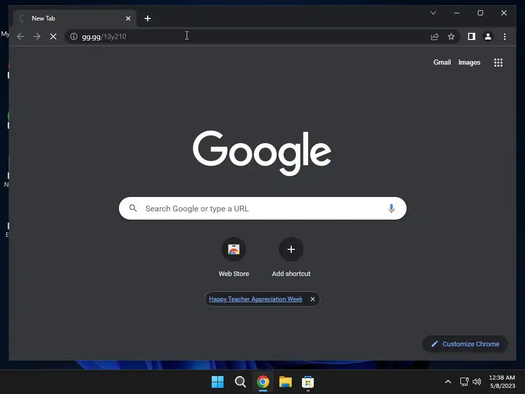Open the Web Store shortcut
This screenshot has width=525, height=394.
click(234, 258)
